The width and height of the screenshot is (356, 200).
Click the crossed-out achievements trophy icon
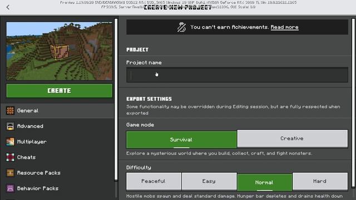pyautogui.click(x=181, y=27)
